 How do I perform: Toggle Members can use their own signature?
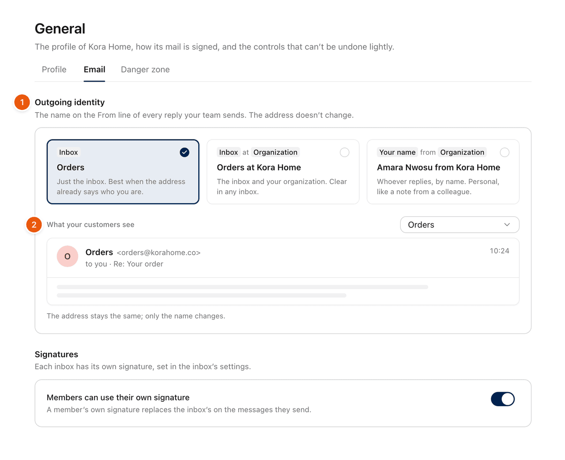(503, 399)
